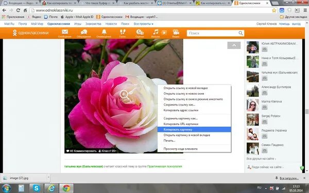Open the Оценки ratings icon
This screenshot has width=309, height=193.
(140, 33)
